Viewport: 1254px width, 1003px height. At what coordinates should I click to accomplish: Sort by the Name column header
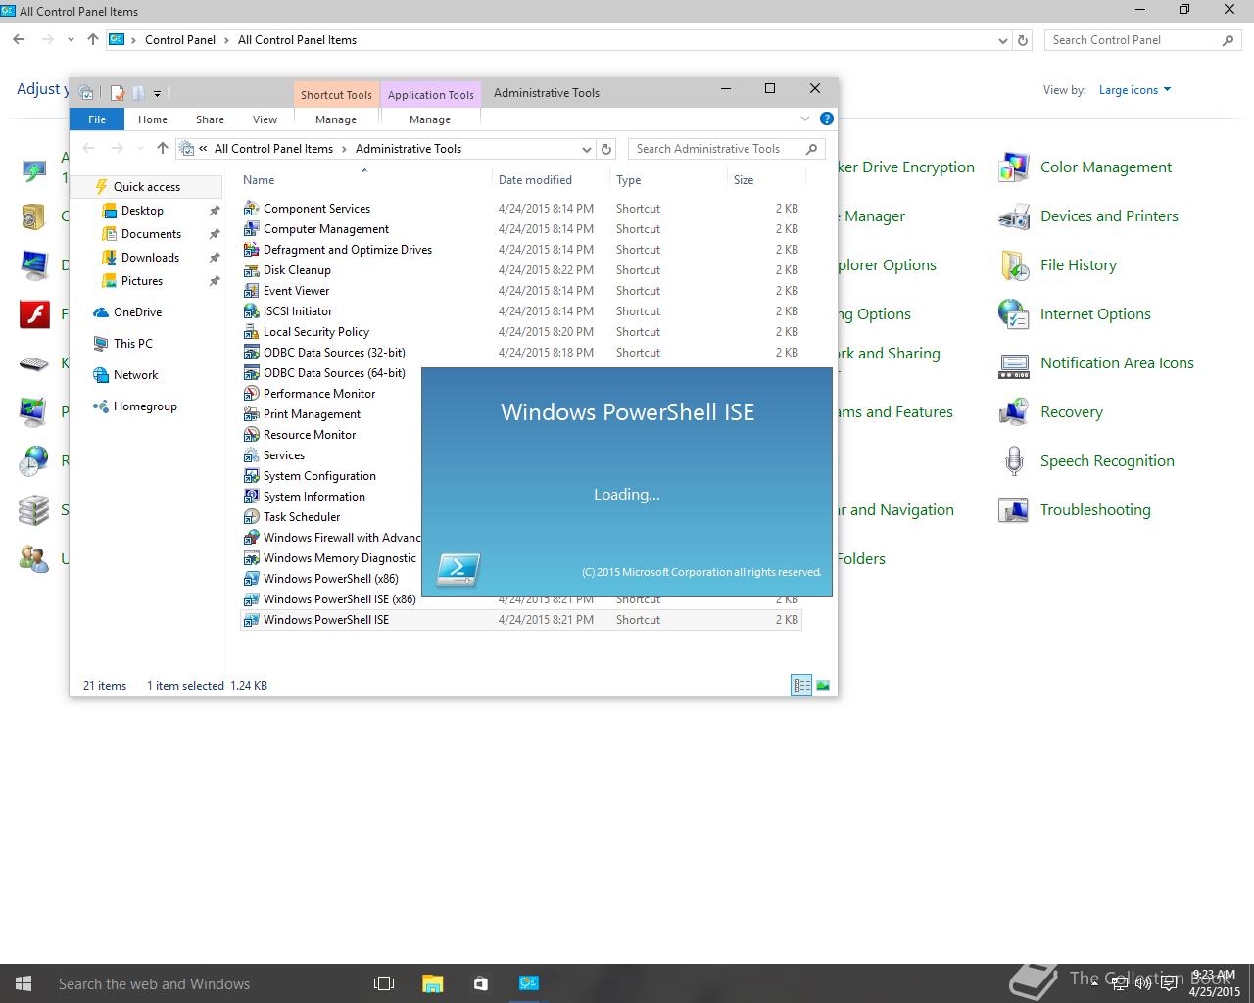(259, 180)
